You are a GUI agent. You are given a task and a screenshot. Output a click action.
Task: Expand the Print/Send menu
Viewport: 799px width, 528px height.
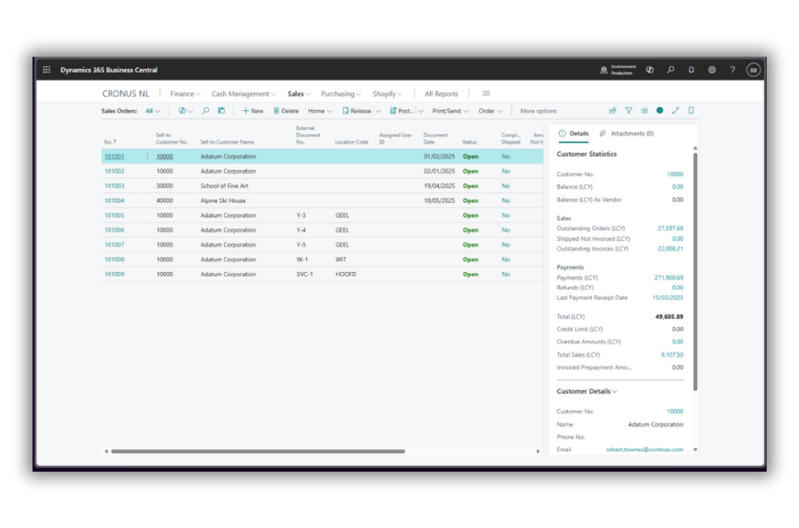tap(450, 111)
